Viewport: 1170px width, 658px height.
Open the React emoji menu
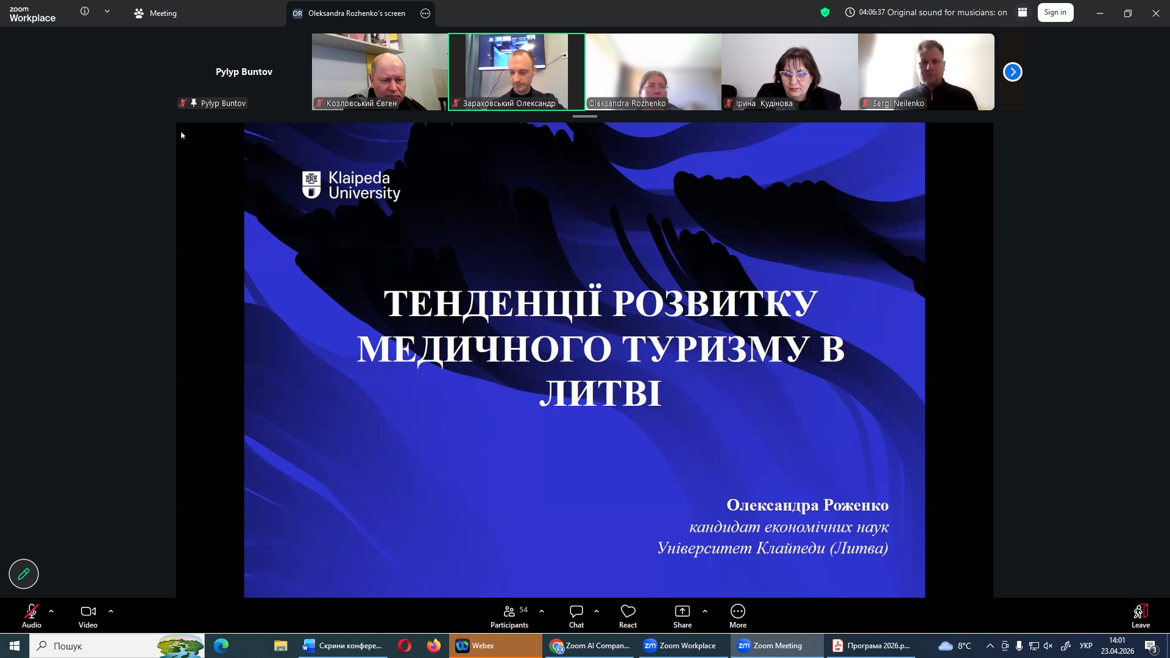(628, 615)
